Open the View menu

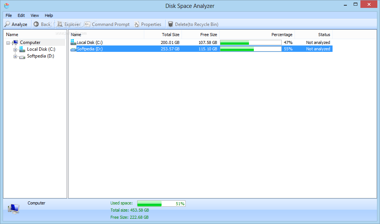pos(35,15)
